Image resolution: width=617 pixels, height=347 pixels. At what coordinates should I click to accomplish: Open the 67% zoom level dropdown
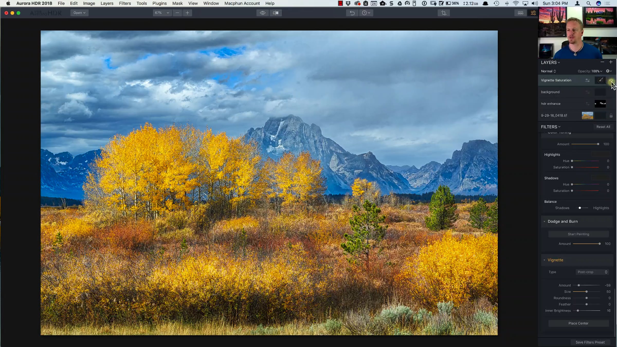coord(162,13)
